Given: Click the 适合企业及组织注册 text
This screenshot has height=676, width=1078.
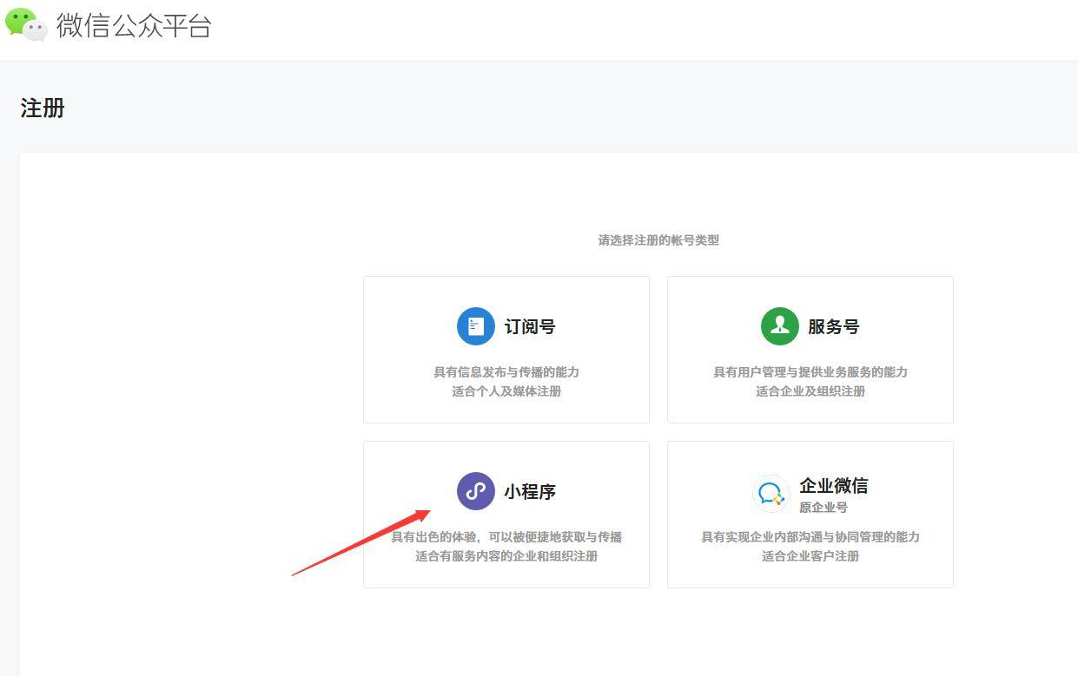Looking at the screenshot, I should point(810,391).
